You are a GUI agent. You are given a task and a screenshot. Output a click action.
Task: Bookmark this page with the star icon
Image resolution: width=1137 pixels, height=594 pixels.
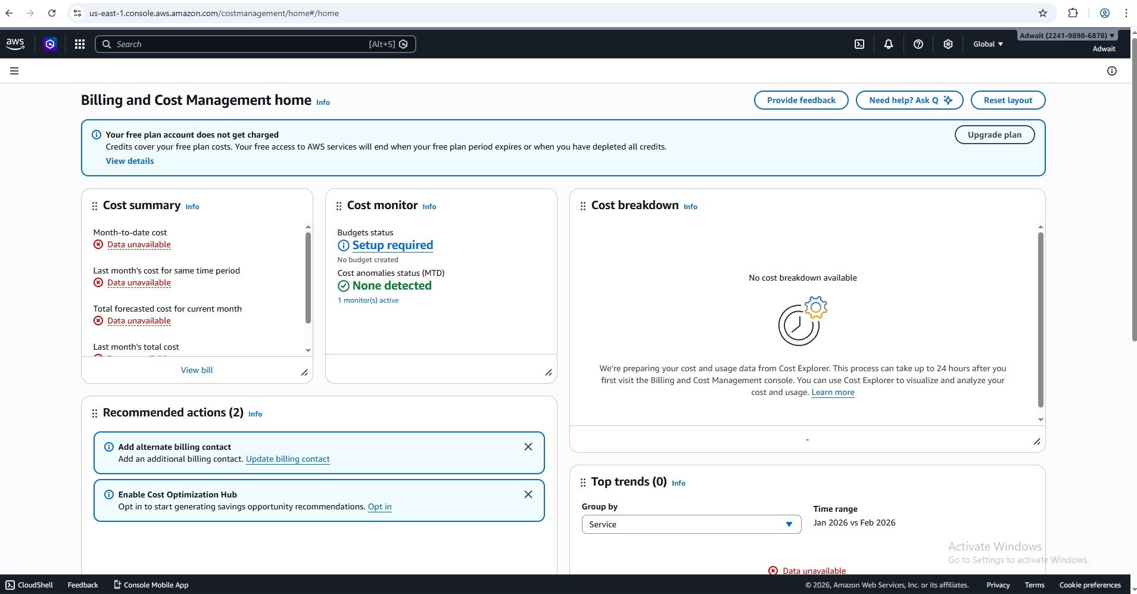coord(1042,13)
